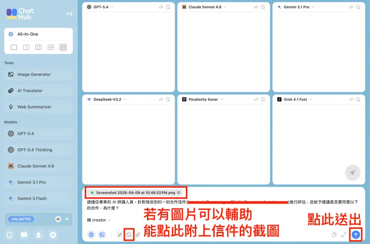Screen dimensions: 370x244
Task: Open the Claude Sonnet 4.6 panel model dropdown
Action: tap(225, 7)
